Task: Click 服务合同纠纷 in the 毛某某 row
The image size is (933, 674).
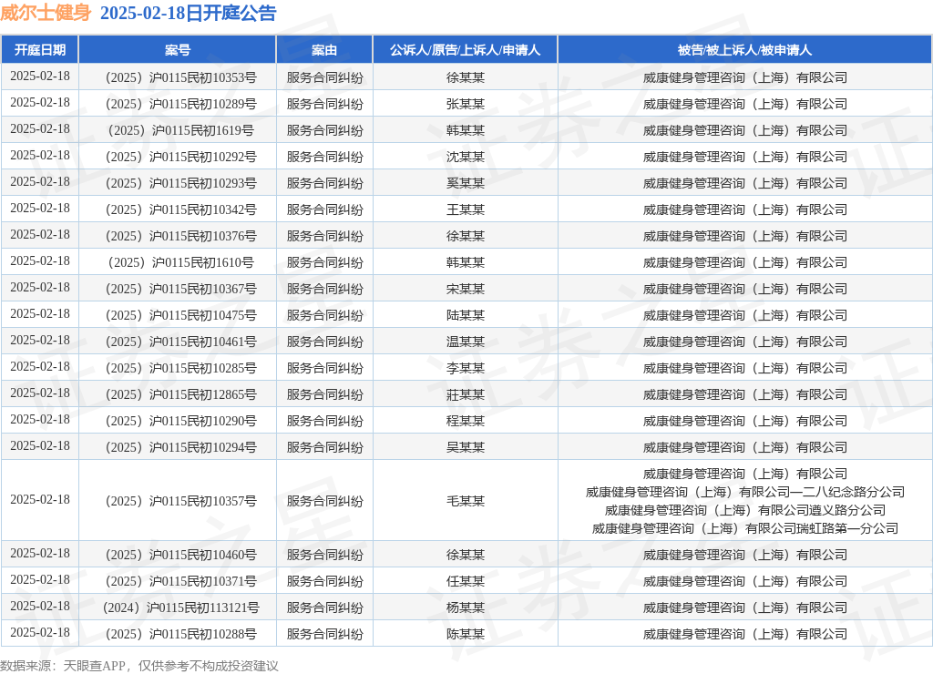Action: (325, 501)
